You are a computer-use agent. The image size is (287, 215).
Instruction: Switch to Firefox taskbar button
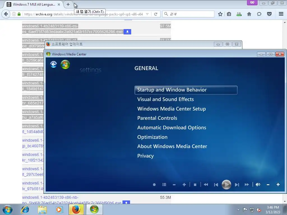click(76, 209)
